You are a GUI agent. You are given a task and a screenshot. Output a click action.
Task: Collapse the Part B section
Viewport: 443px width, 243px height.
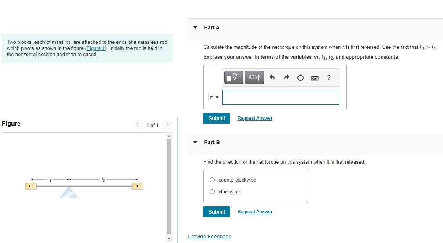195,142
